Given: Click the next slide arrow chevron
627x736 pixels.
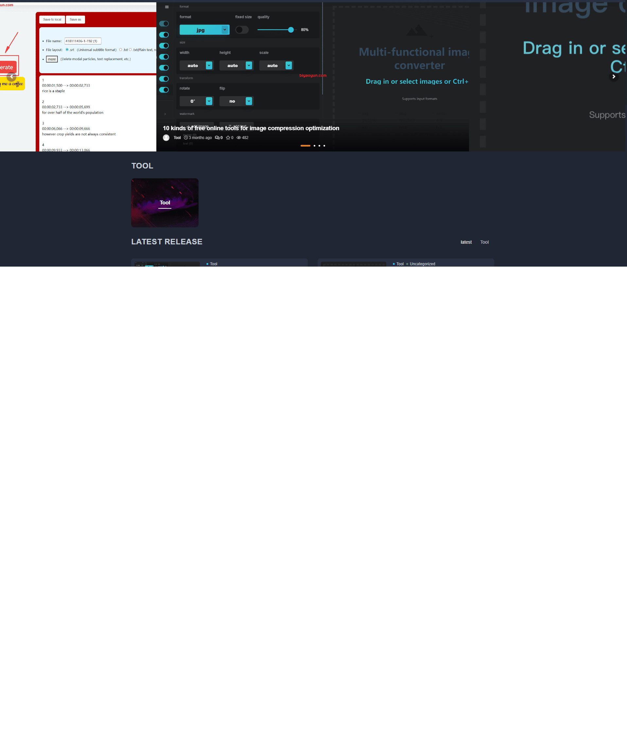Looking at the screenshot, I should pyautogui.click(x=614, y=76).
